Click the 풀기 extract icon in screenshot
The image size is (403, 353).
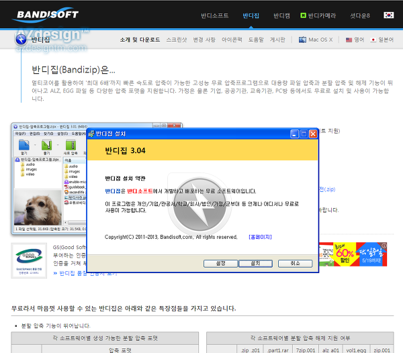point(46,145)
